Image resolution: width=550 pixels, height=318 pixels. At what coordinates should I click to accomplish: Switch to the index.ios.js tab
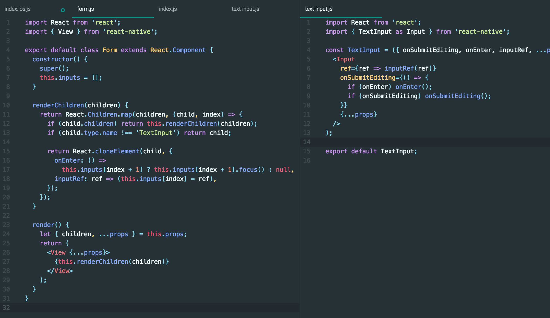pyautogui.click(x=17, y=9)
